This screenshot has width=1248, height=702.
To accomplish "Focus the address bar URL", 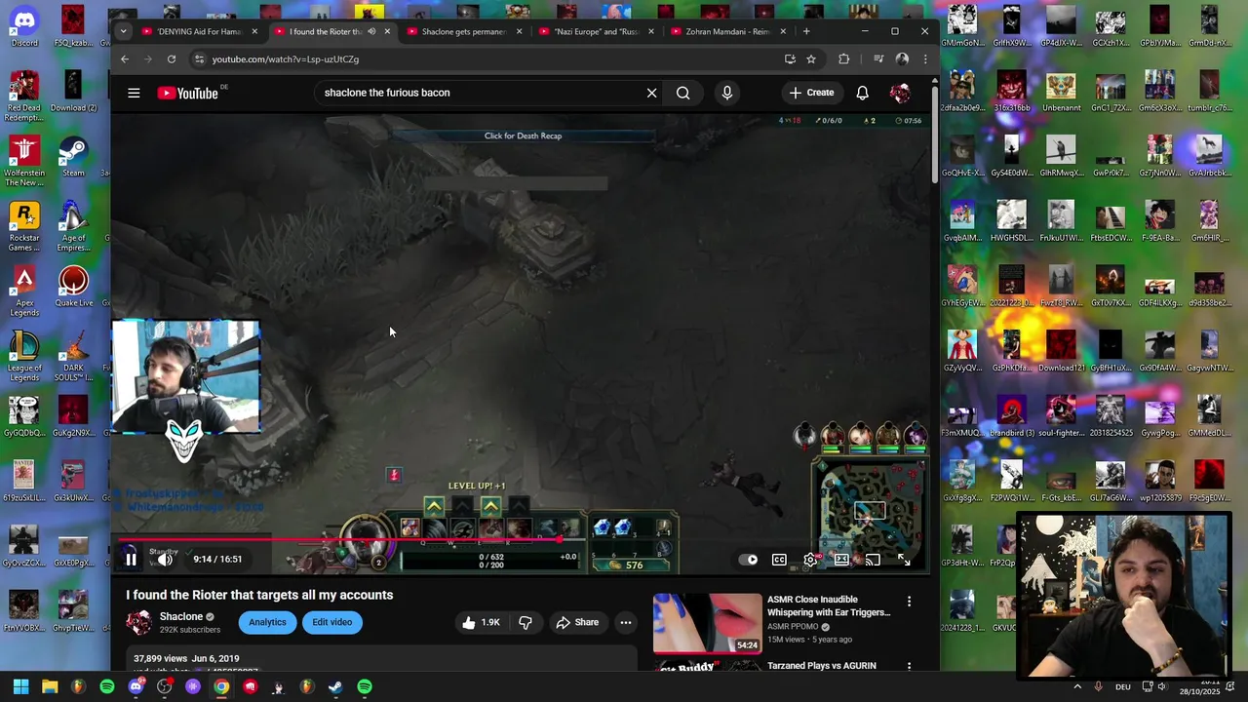I will pyautogui.click(x=286, y=59).
